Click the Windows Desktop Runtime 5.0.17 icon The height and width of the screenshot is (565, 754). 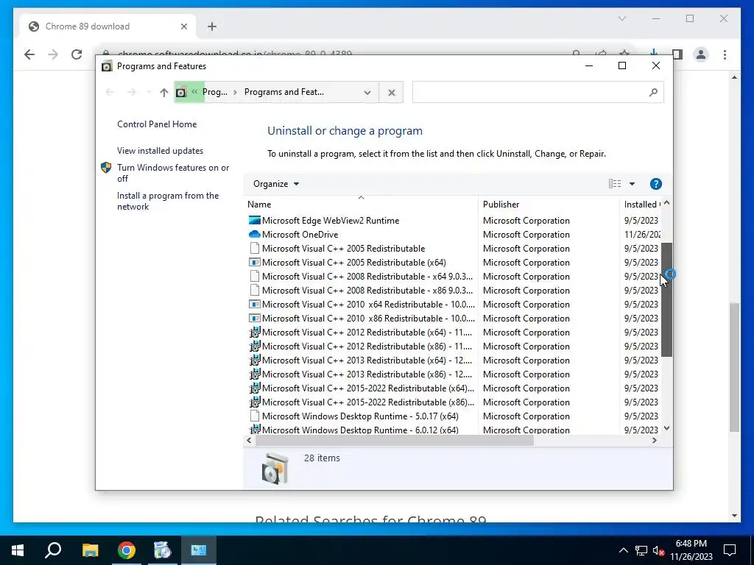point(254,416)
